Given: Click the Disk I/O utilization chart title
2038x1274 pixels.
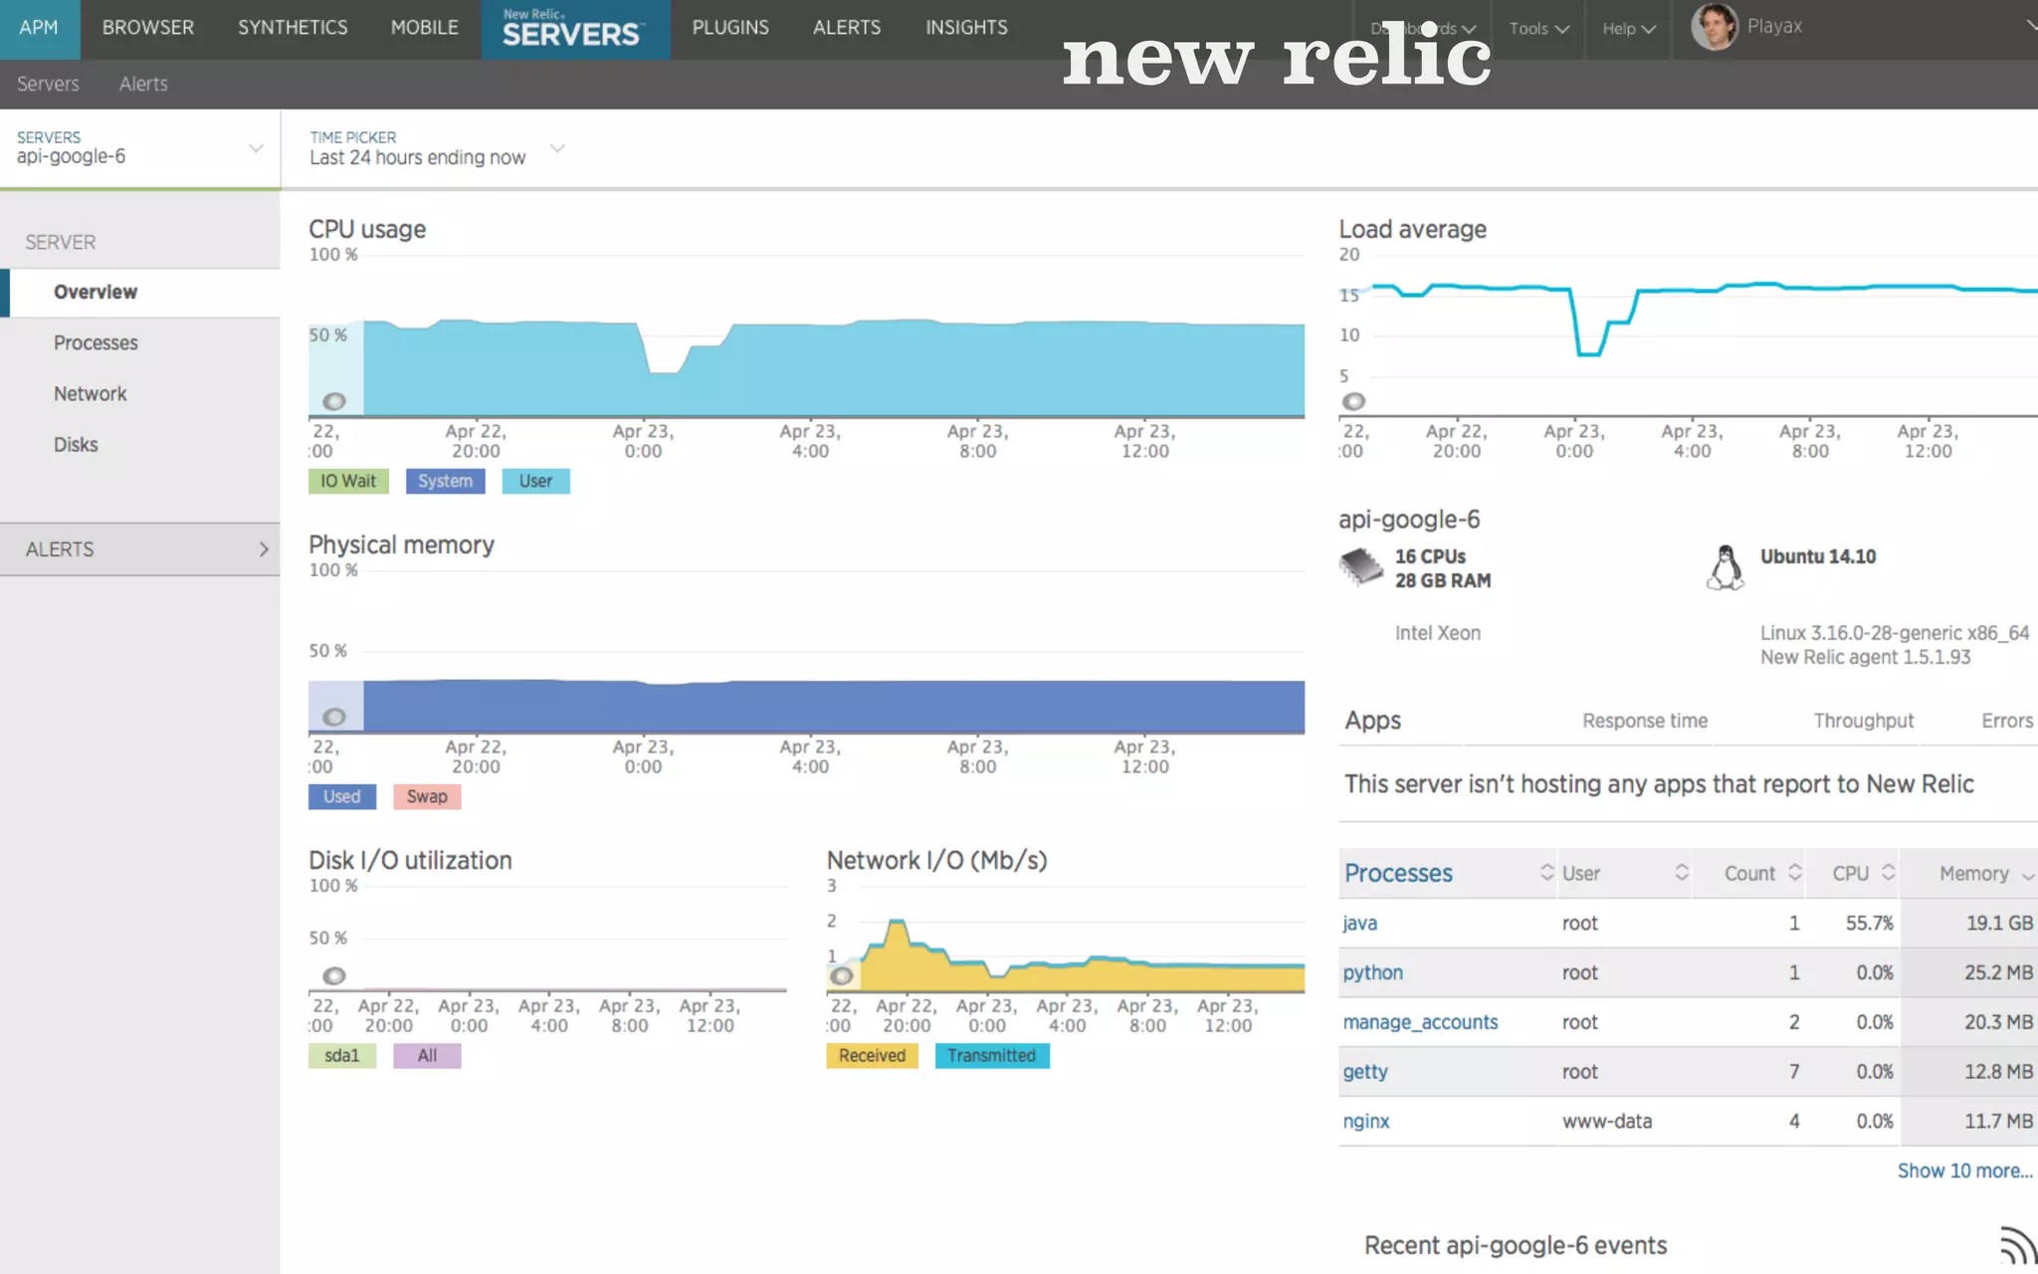Looking at the screenshot, I should (x=410, y=861).
